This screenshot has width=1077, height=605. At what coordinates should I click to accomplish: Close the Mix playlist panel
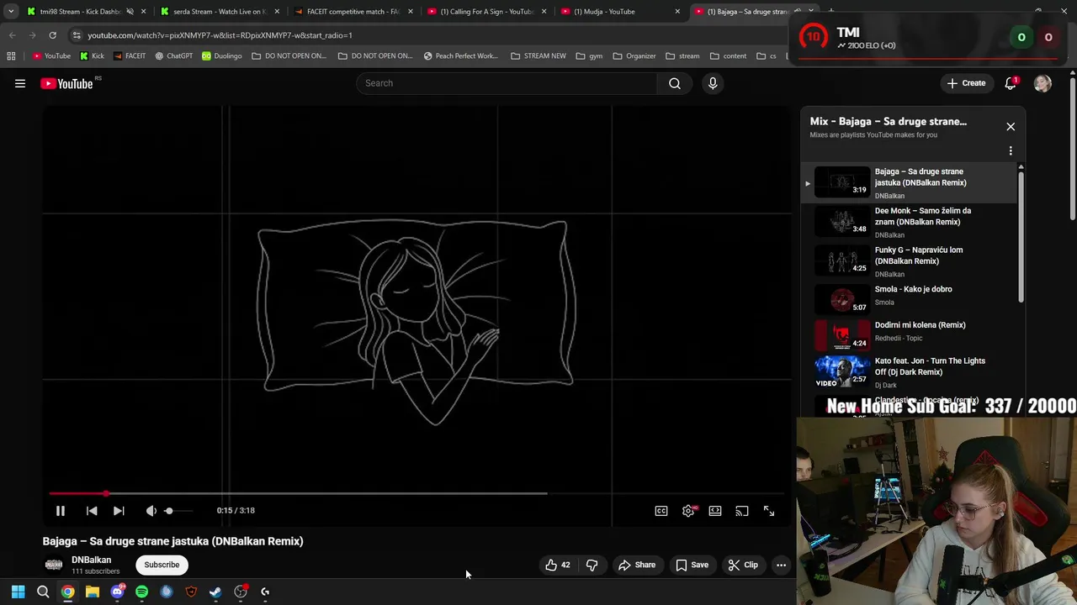[1011, 127]
